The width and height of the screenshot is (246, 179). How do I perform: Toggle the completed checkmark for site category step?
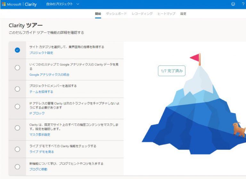[x=17, y=50]
